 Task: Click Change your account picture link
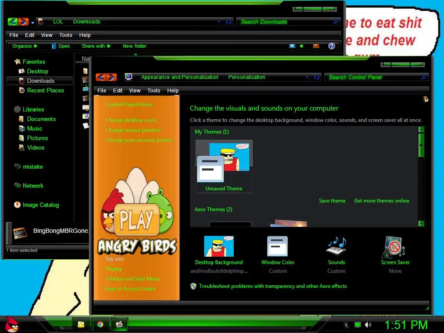tap(139, 140)
